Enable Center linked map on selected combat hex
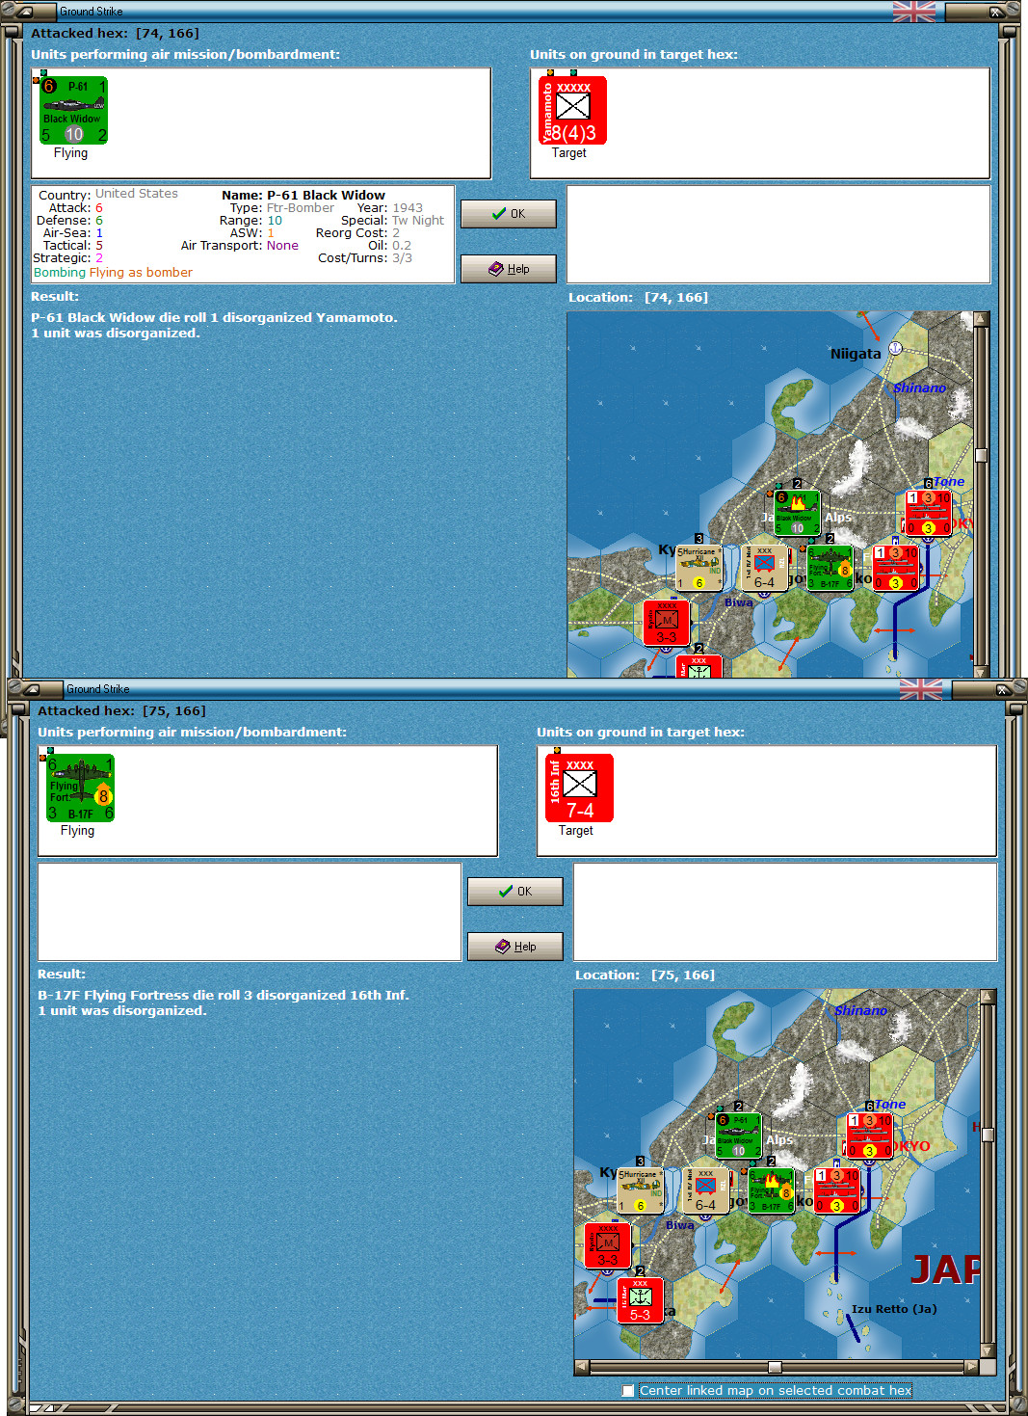The height and width of the screenshot is (1416, 1028). pos(628,1390)
